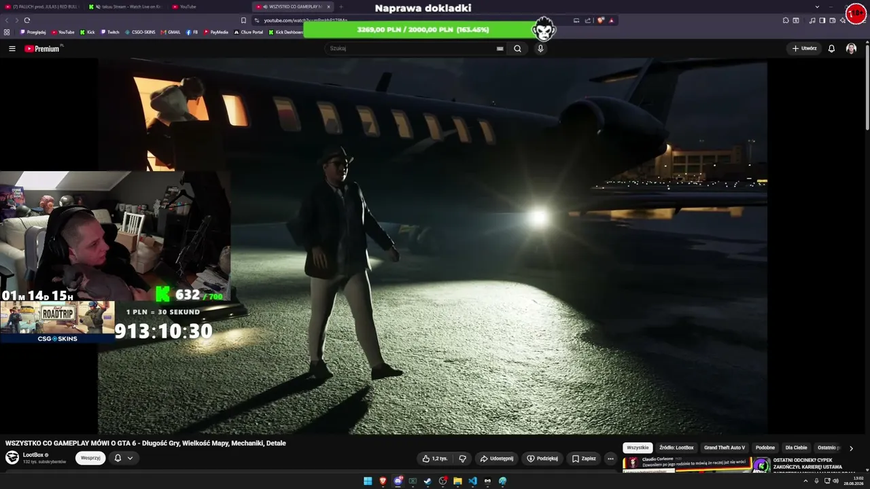This screenshot has height=489, width=870.
Task: Click the Podziękuj thanks button
Action: (542, 458)
